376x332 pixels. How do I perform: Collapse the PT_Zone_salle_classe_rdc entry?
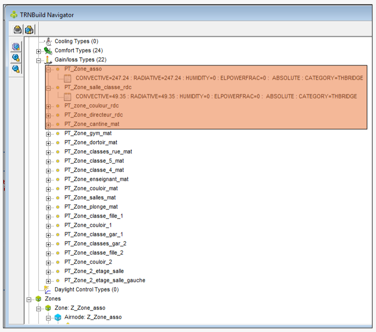coord(49,87)
